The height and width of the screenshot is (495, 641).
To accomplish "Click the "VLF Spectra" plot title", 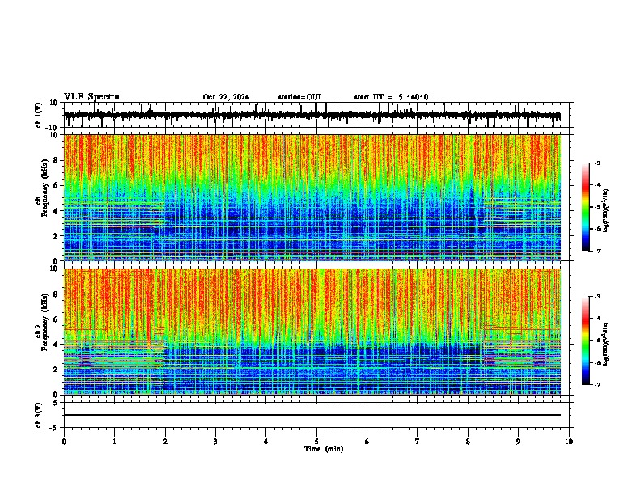I will coord(91,97).
